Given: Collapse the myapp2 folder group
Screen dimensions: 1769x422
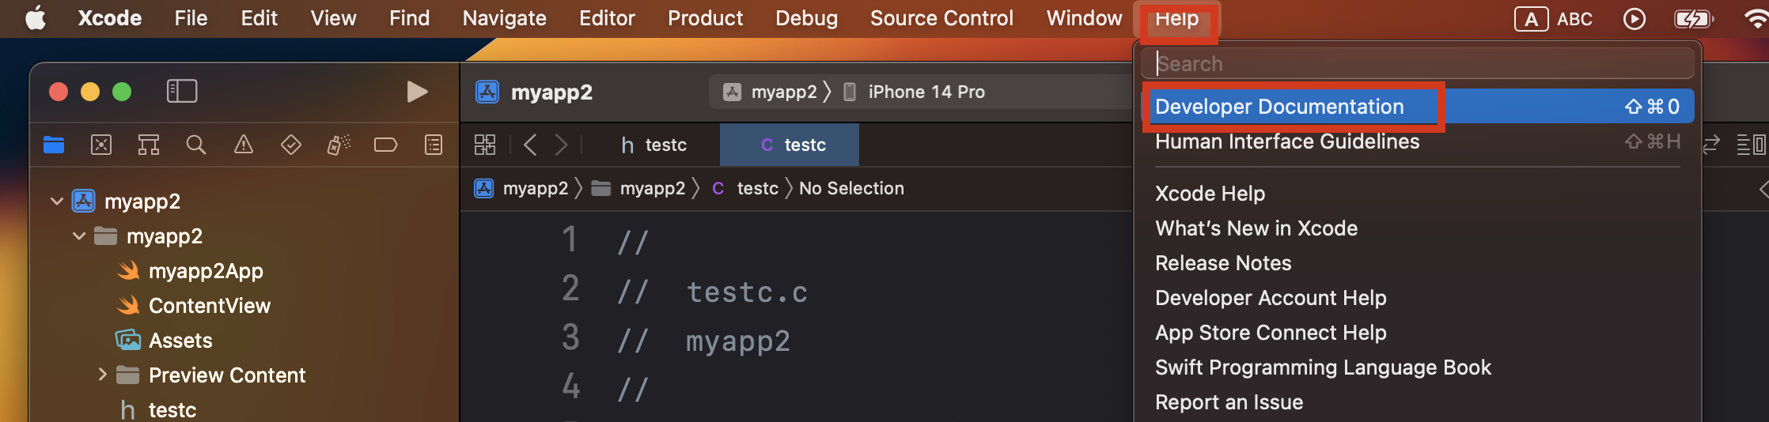Looking at the screenshot, I should click(79, 236).
